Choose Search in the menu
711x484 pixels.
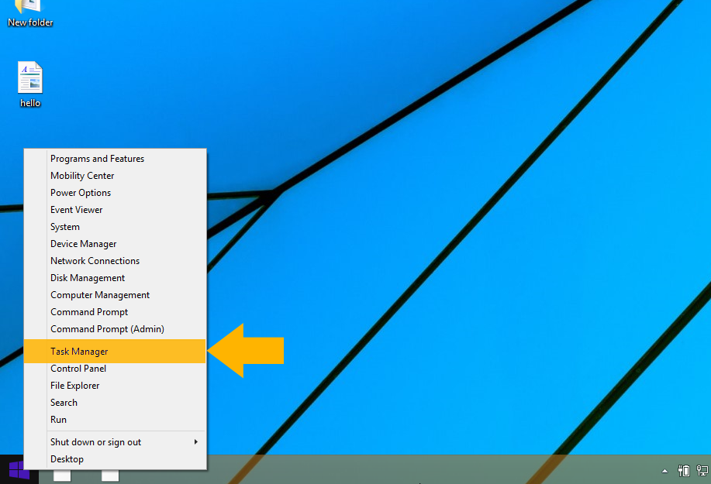coord(116,403)
